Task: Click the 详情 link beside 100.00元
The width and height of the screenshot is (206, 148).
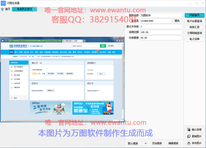Action: [x=44, y=74]
